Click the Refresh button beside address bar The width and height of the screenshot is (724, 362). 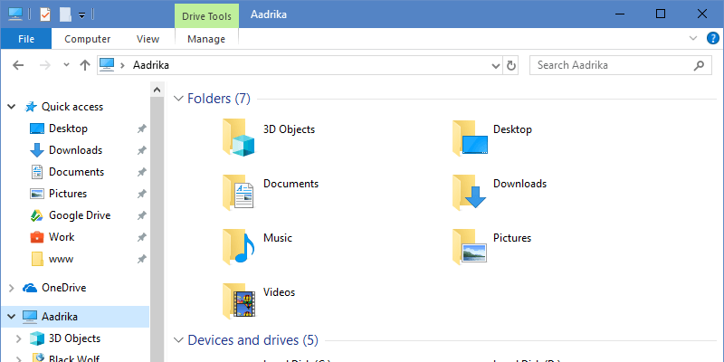511,65
